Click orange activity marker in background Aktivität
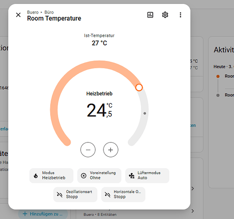234x219 pixels. pos(218,76)
